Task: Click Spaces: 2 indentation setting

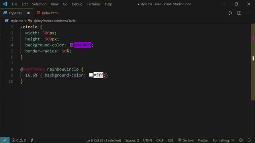Action: [x=132, y=140]
